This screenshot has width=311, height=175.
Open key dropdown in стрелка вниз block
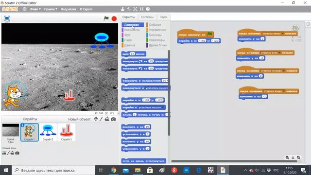coord(279,53)
